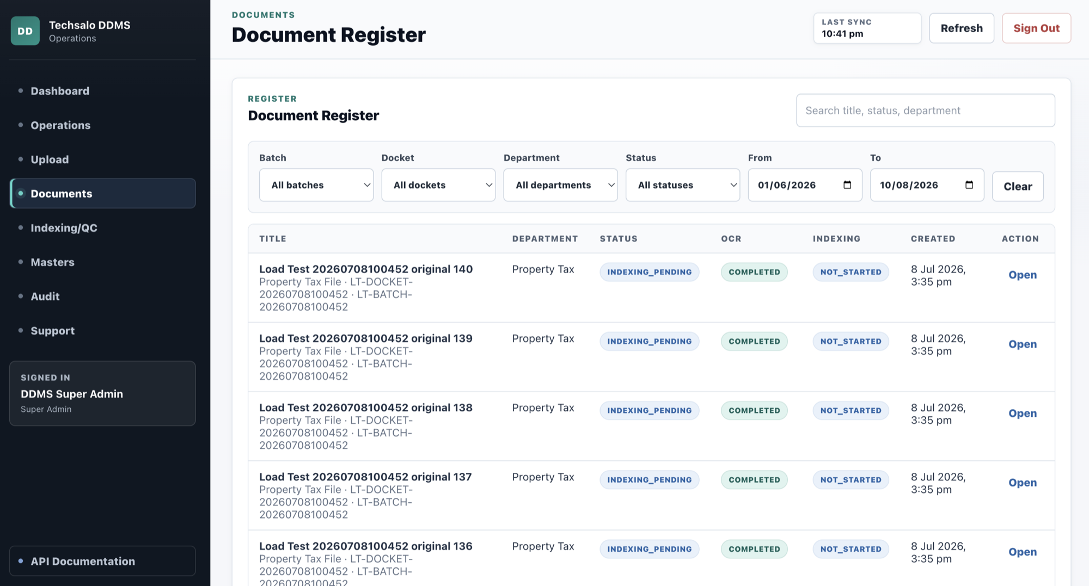
Task: Click created date of original 138 row
Action: (938, 414)
